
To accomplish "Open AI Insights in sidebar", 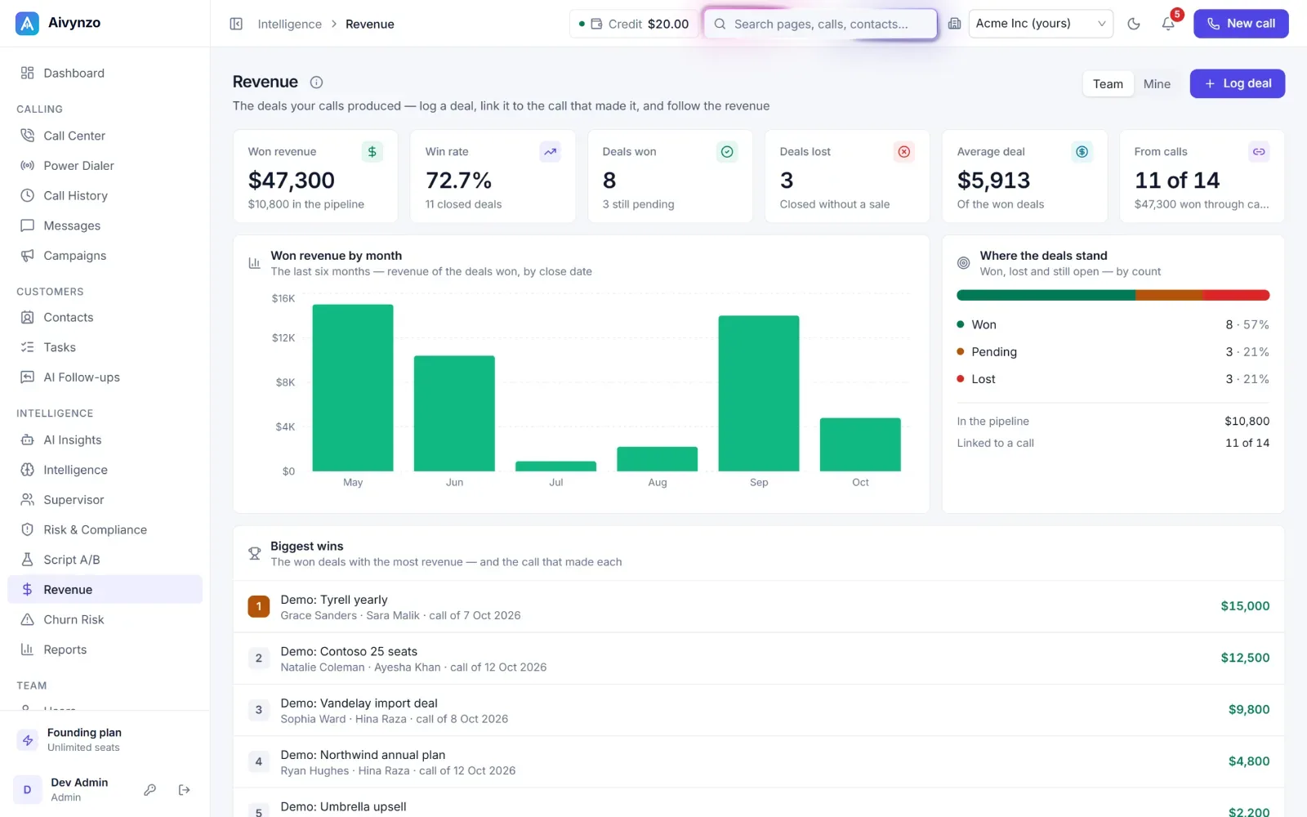I will tap(105, 440).
